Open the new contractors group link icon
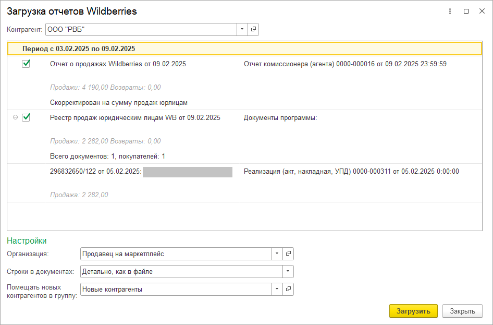The image size is (493, 325). 289,289
